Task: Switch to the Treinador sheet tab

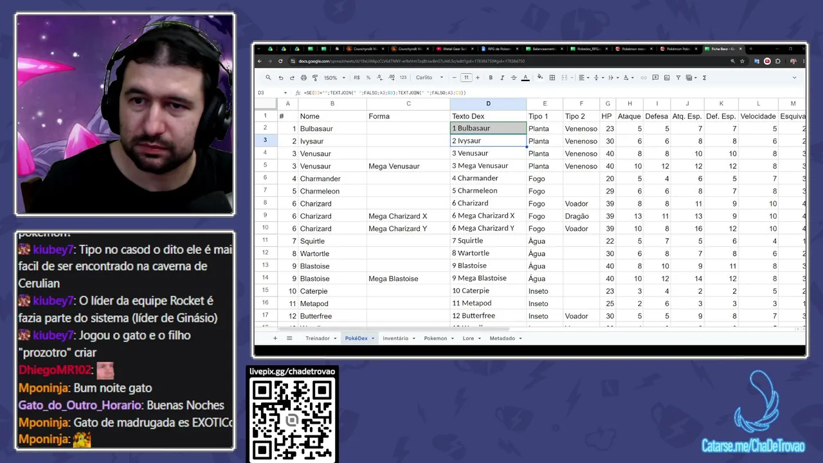Action: [x=318, y=338]
